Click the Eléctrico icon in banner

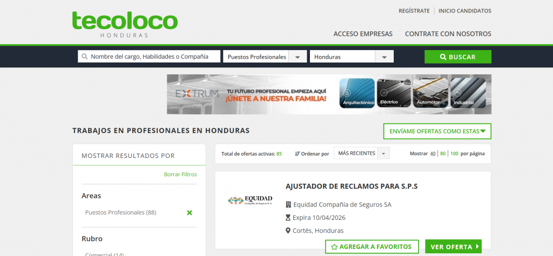[x=393, y=94]
